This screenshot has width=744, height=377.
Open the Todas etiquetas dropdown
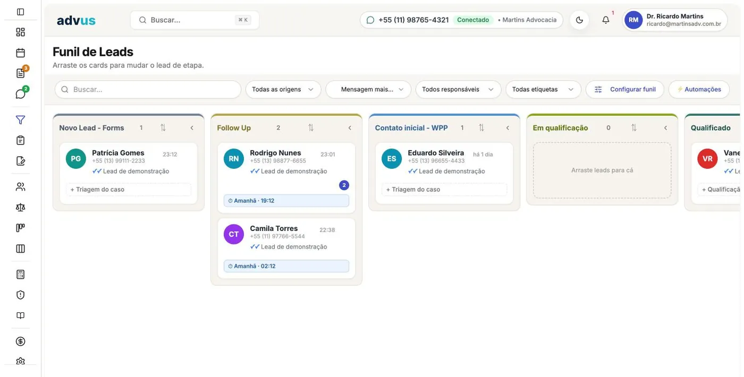point(543,89)
